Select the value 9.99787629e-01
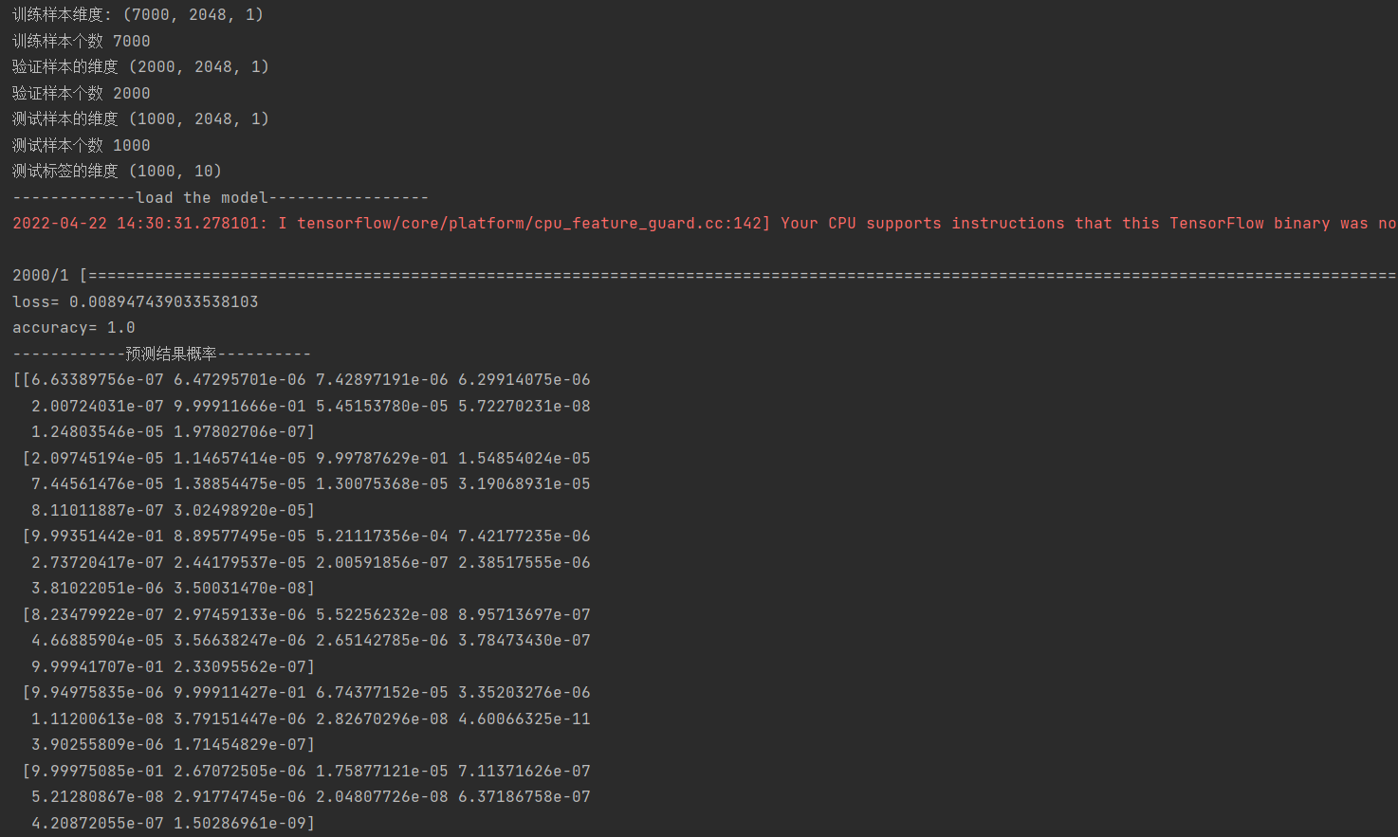Image resolution: width=1398 pixels, height=837 pixels. pos(381,458)
